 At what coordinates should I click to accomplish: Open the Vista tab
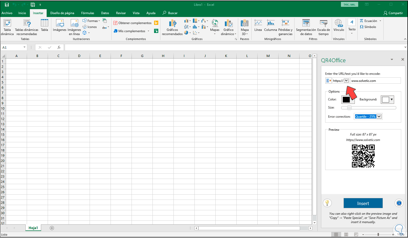(136, 13)
